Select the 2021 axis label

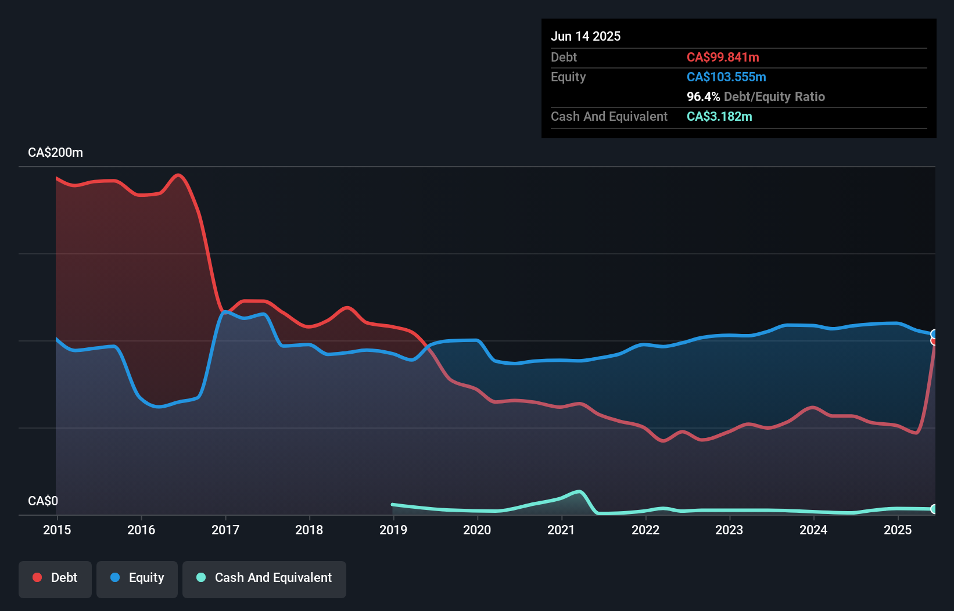(x=561, y=530)
